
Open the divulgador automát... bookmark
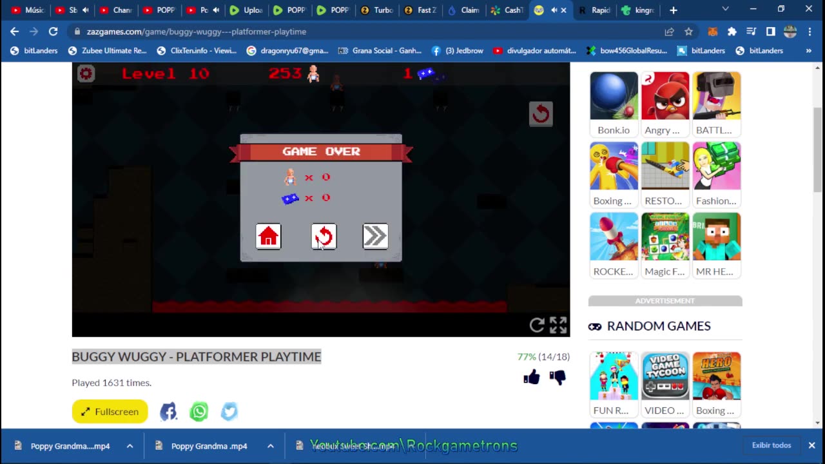(x=534, y=50)
